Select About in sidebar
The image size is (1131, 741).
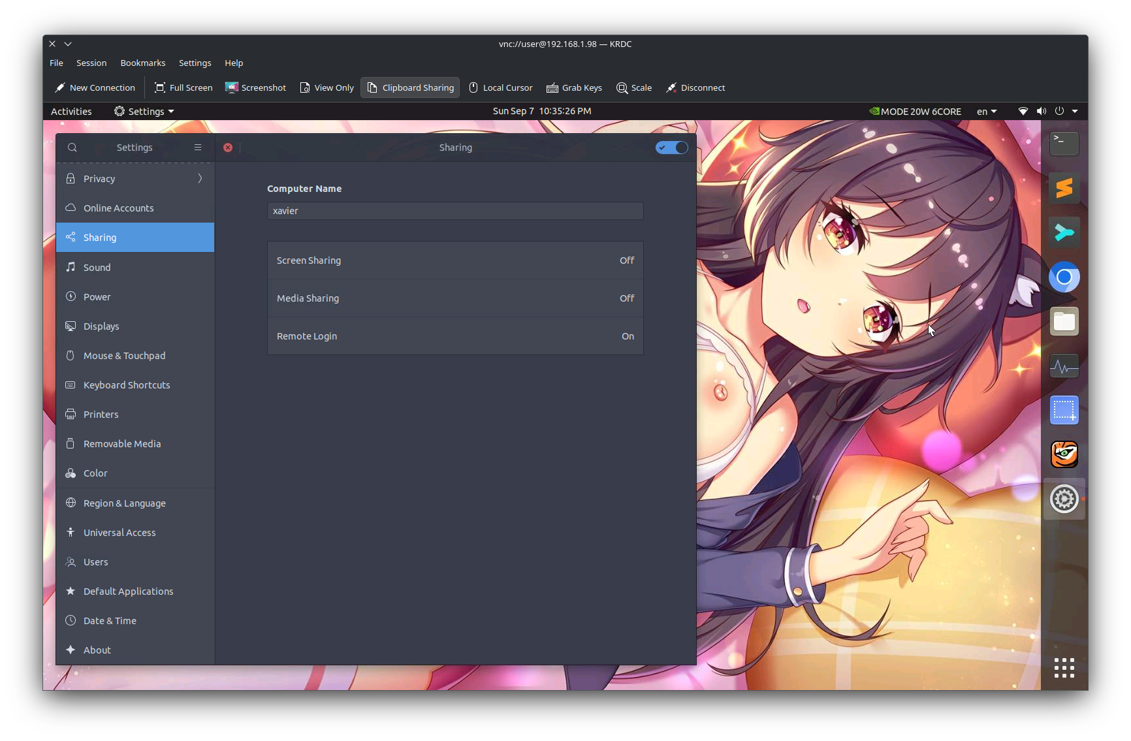135,650
